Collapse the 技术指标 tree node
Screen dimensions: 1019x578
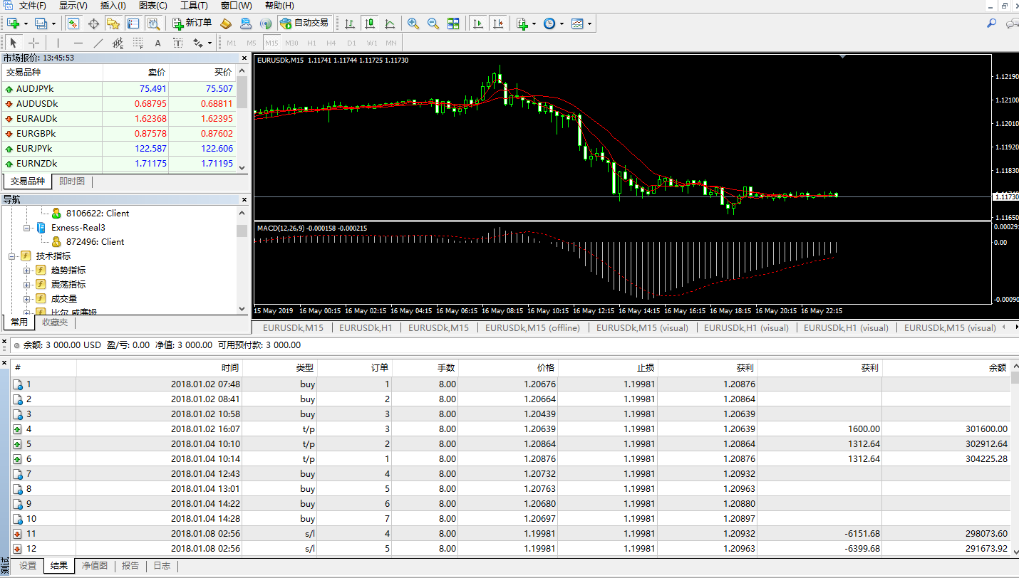coord(12,256)
